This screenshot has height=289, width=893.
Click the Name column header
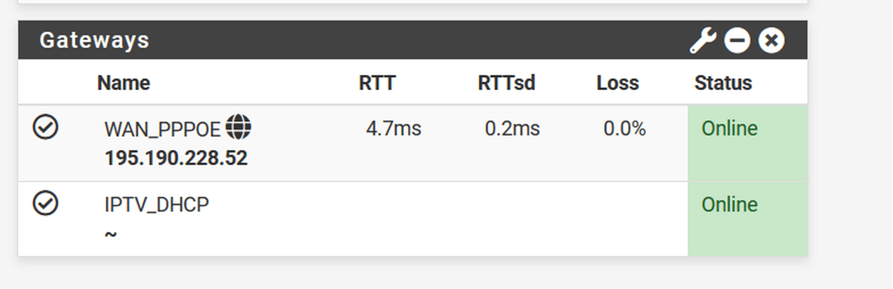[x=124, y=83]
